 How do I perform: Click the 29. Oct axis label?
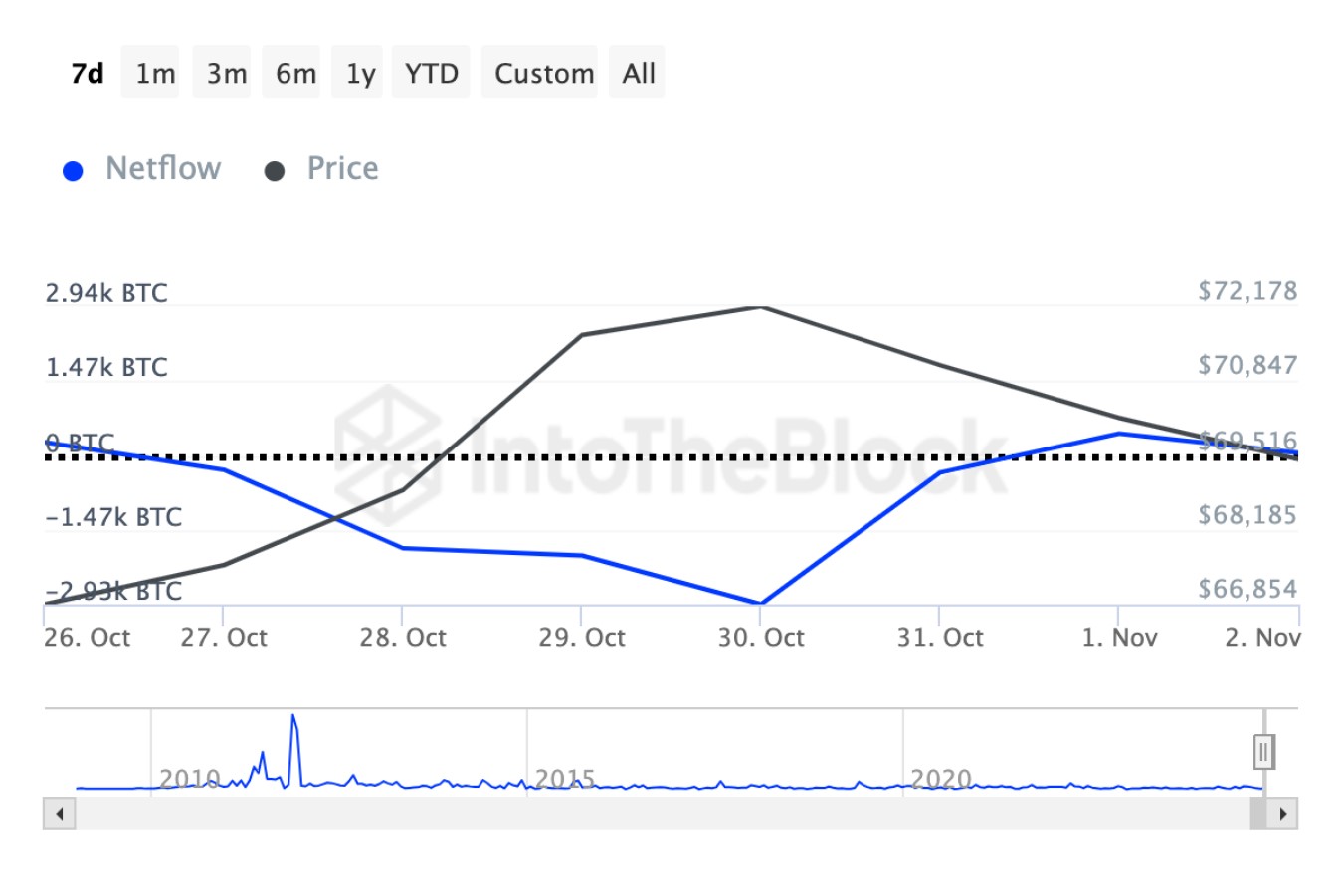click(x=582, y=638)
